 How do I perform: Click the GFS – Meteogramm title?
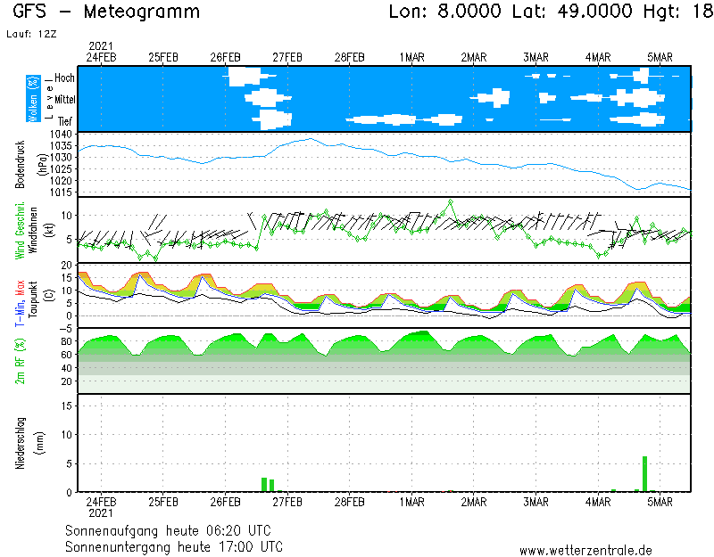tap(106, 12)
